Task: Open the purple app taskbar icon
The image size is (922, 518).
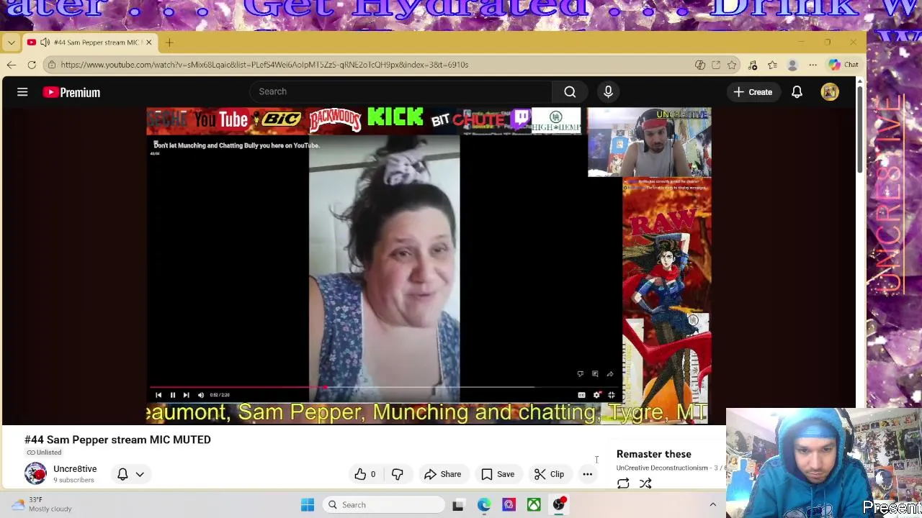Action: [x=509, y=504]
